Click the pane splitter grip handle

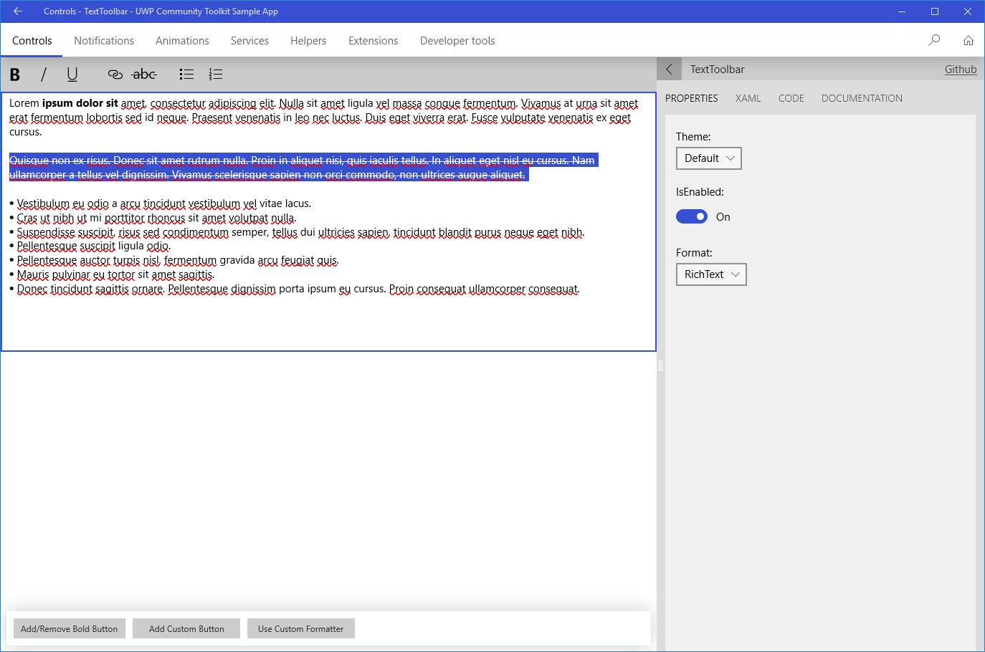pos(660,366)
